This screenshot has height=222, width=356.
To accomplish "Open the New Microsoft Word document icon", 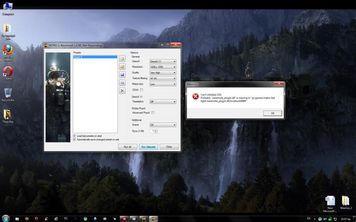I will pyautogui.click(x=330, y=204).
